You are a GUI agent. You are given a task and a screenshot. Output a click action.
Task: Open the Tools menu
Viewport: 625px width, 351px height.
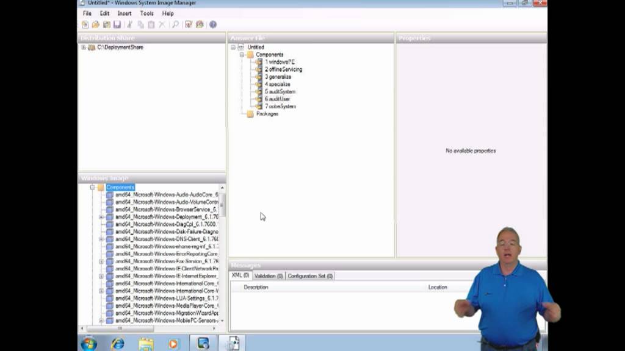point(146,13)
